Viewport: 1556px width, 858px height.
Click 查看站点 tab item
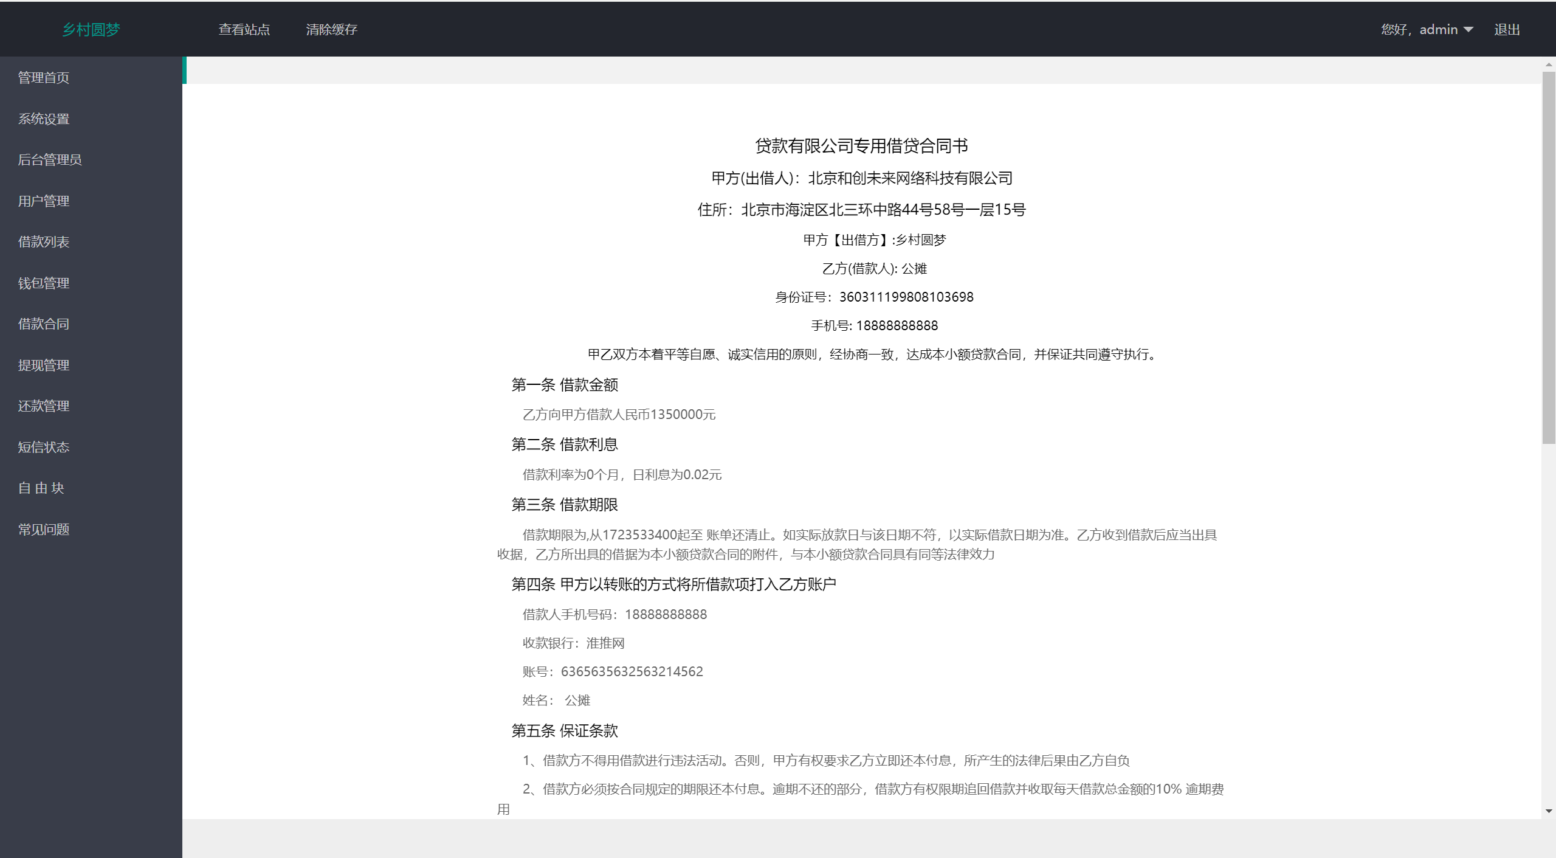click(x=244, y=29)
